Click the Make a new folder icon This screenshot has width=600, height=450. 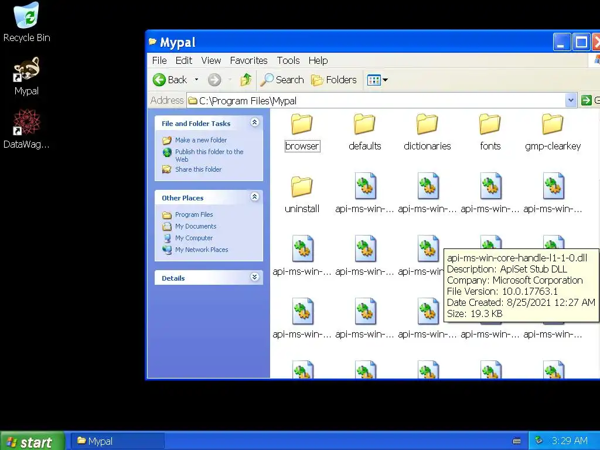[167, 141]
